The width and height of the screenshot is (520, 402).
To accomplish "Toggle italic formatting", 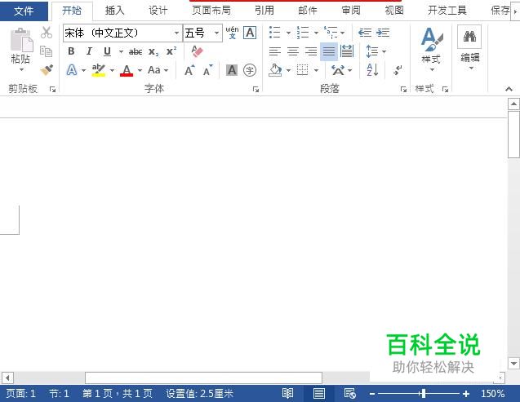I will 89,51.
